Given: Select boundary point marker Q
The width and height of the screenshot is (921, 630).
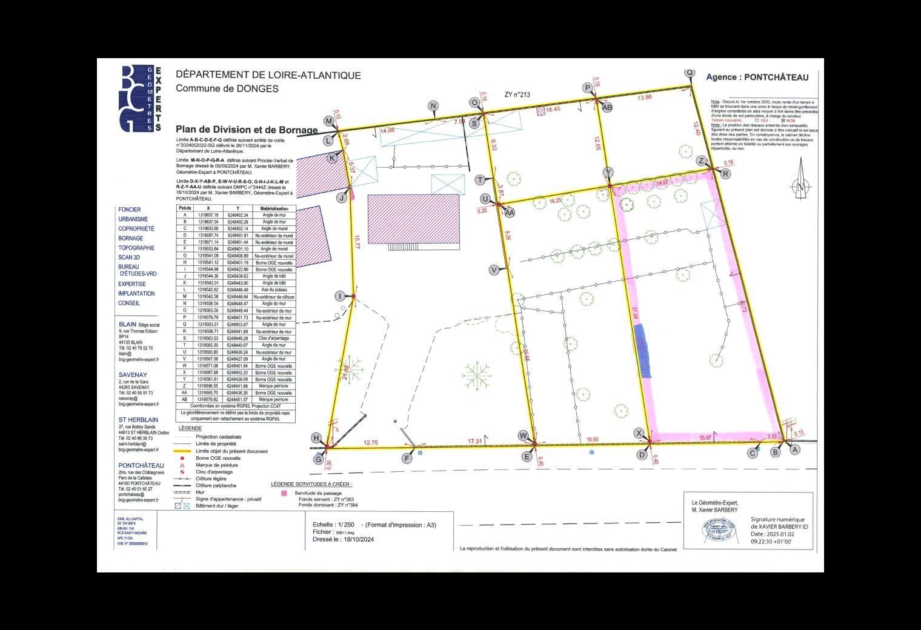Looking at the screenshot, I should coord(690,71).
